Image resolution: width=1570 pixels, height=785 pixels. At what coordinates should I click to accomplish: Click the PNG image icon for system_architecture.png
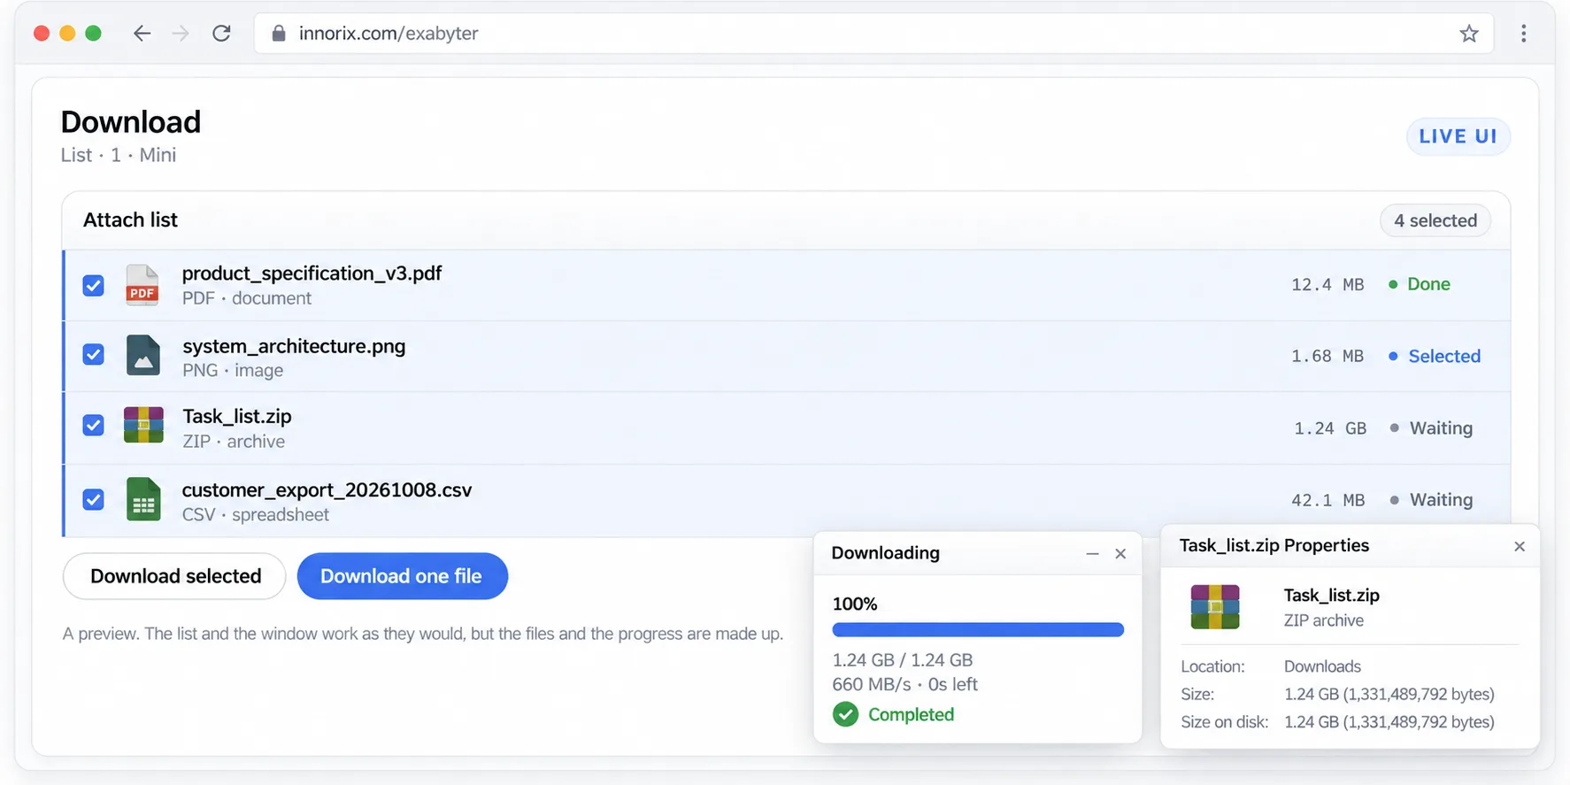[142, 356]
